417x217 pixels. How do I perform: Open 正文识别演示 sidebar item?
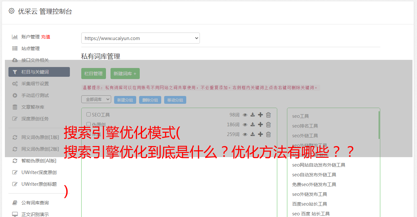point(35,214)
